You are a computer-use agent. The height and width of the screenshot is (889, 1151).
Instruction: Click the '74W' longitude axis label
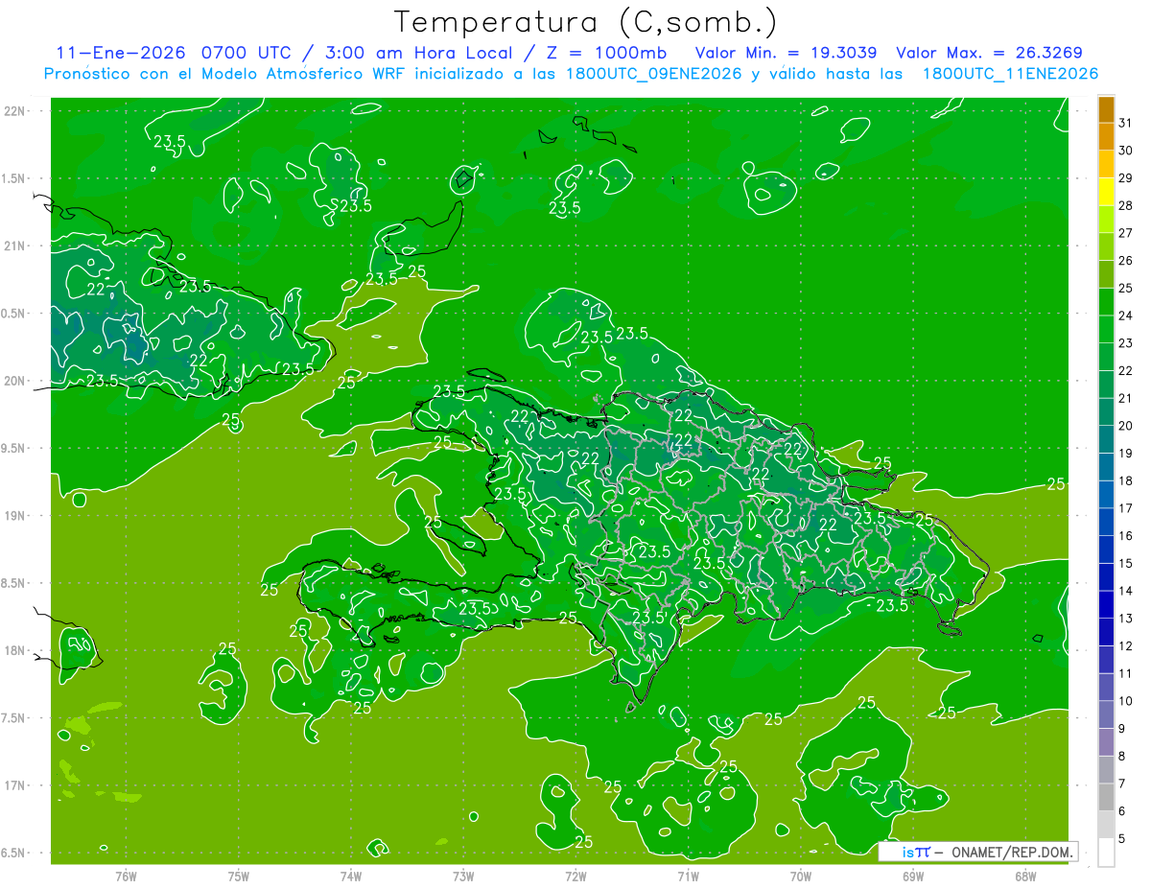[351, 876]
